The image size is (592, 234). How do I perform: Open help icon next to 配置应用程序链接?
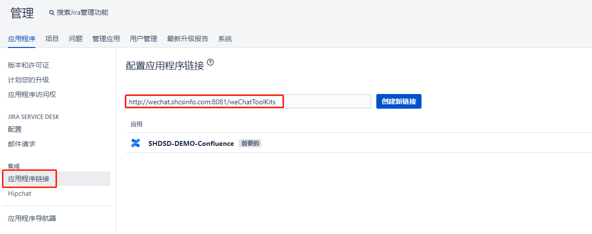tap(210, 62)
